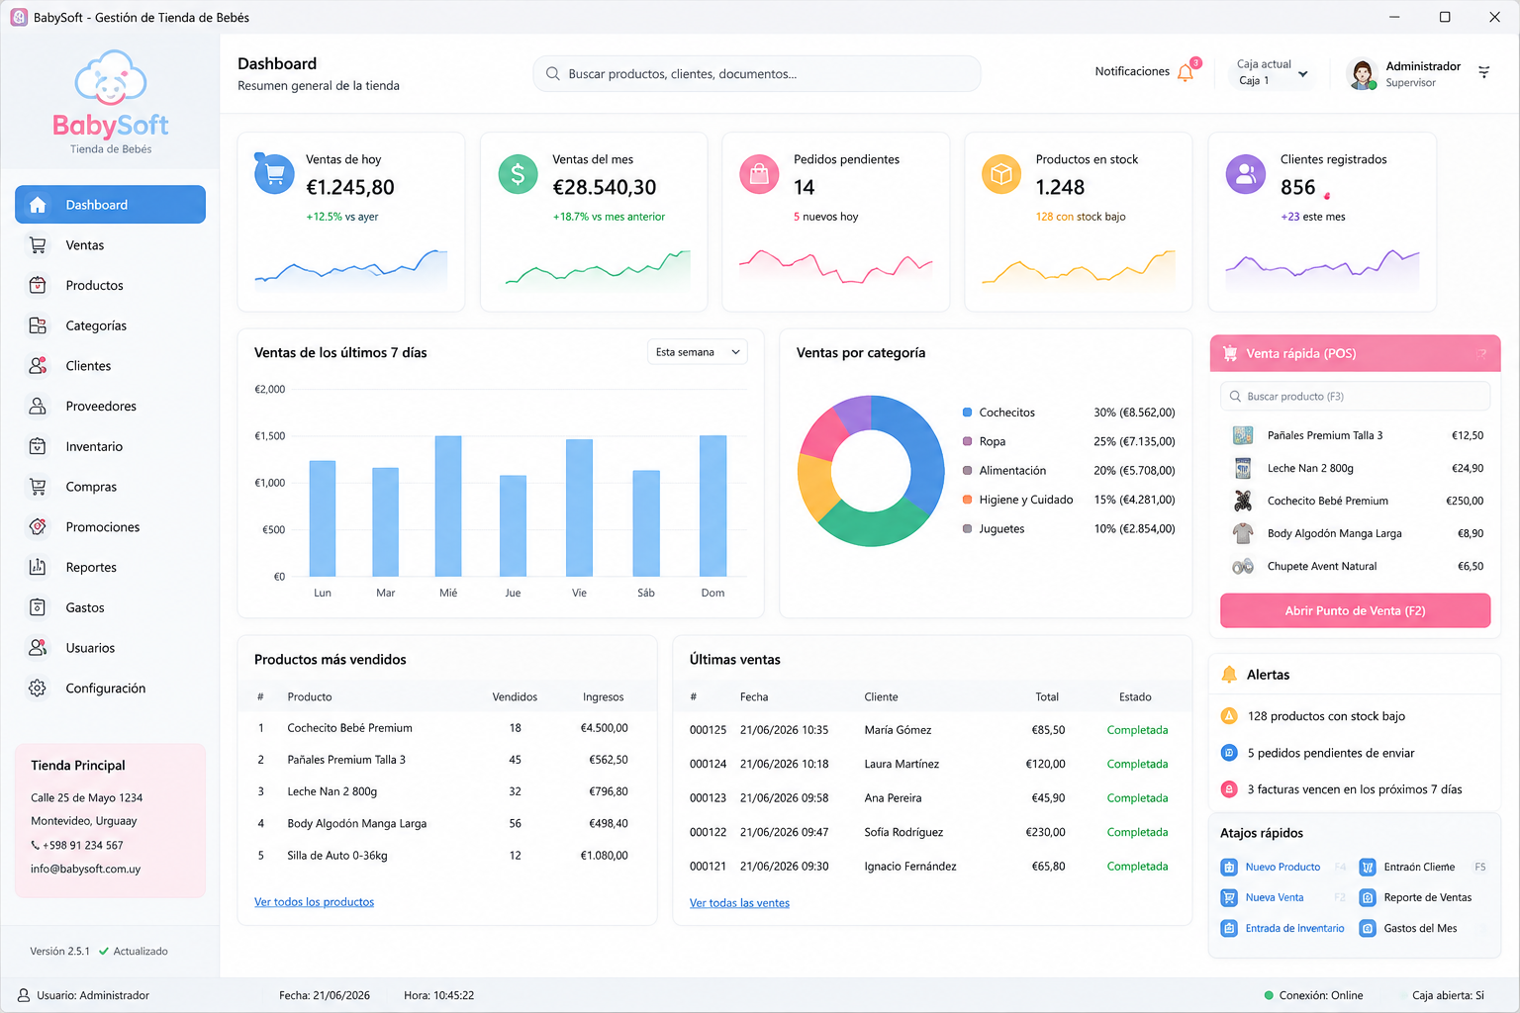Open the Usuarios menu item
Image resolution: width=1520 pixels, height=1013 pixels.
pos(110,648)
